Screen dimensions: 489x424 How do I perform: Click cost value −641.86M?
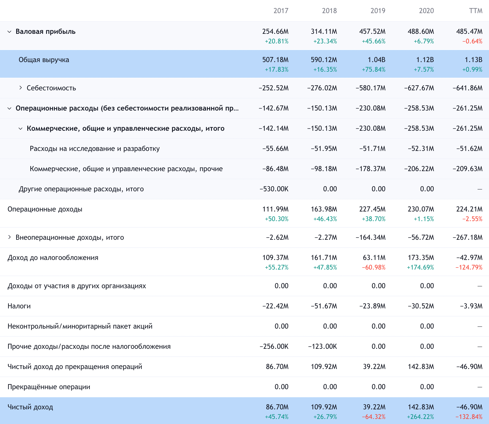point(468,88)
